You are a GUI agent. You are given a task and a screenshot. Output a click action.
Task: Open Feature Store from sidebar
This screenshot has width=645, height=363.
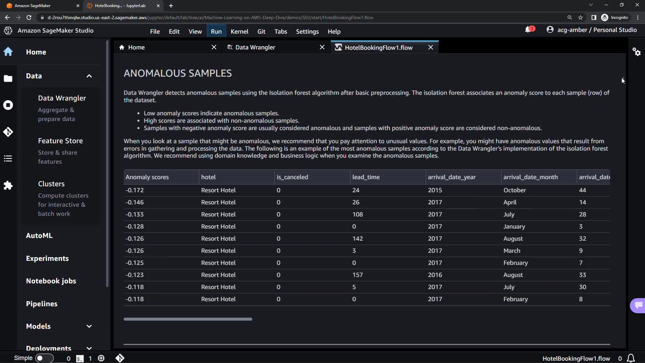point(60,141)
